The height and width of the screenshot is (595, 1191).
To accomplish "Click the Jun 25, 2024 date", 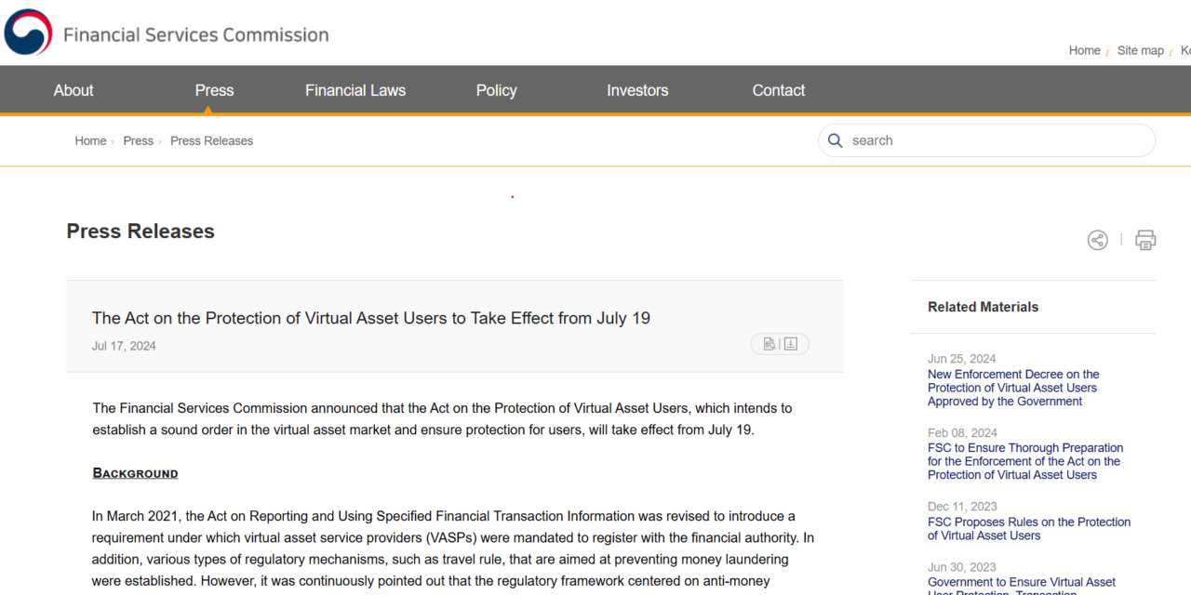I will point(961,359).
